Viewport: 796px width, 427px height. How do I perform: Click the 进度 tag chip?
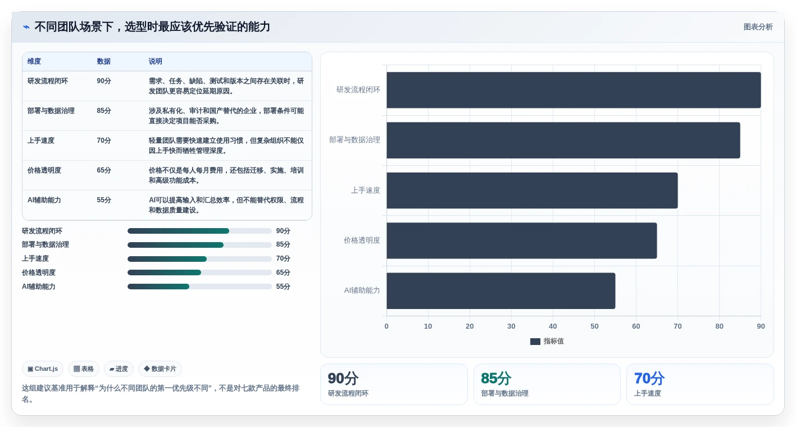tap(119, 369)
